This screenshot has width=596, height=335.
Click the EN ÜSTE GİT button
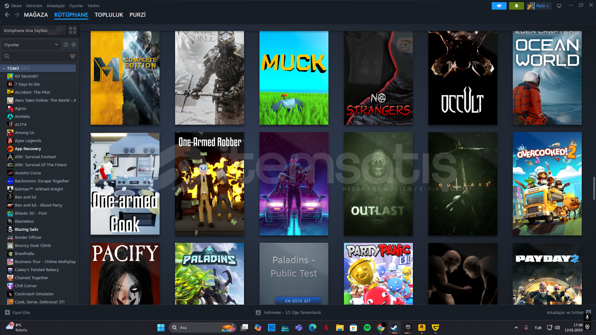(x=298, y=301)
